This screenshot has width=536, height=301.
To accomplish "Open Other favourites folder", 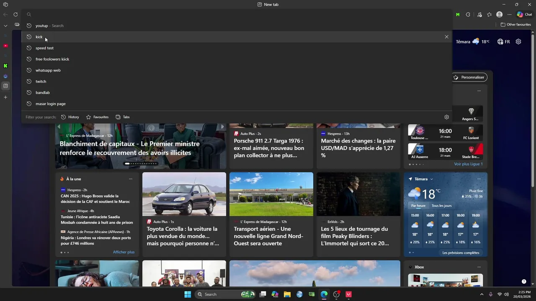I will (x=516, y=25).
